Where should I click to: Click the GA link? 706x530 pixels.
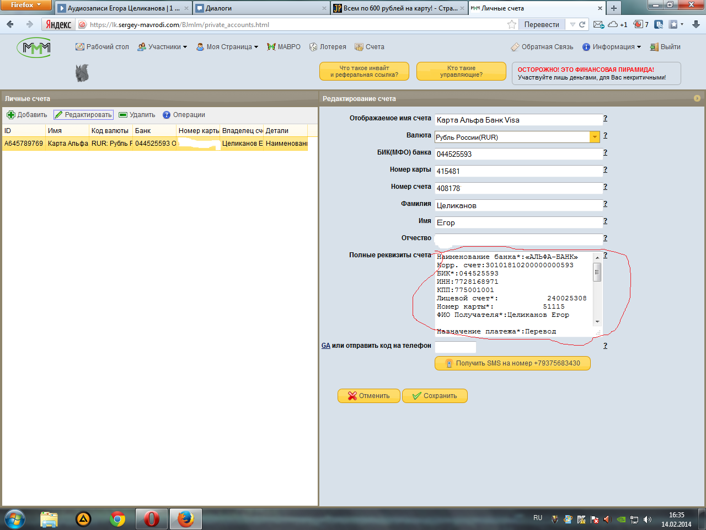[326, 346]
